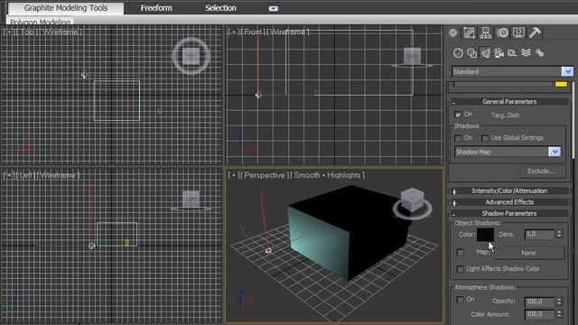
Task: Select the Cameras category icon
Action: [x=499, y=53]
